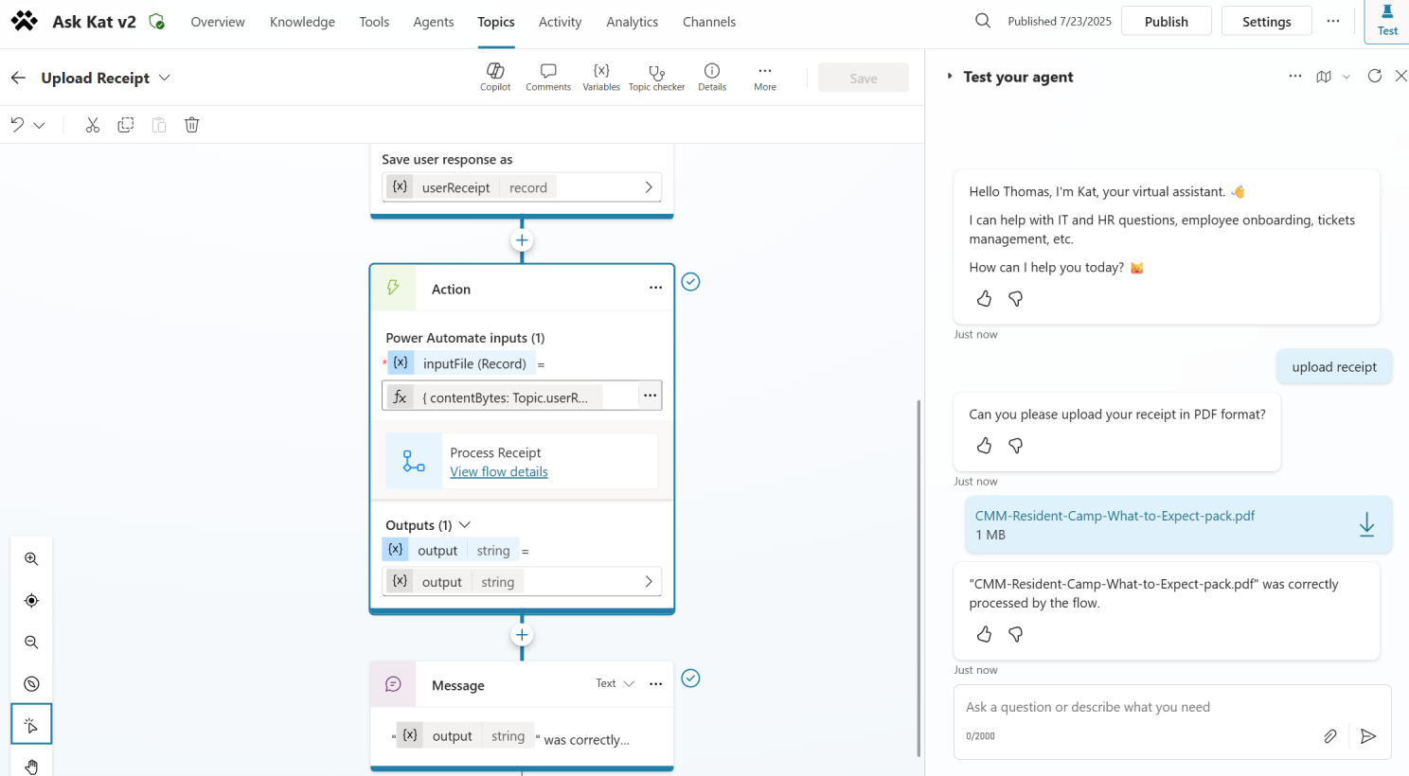Open the Topic checker
This screenshot has height=776, width=1409.
656,77
